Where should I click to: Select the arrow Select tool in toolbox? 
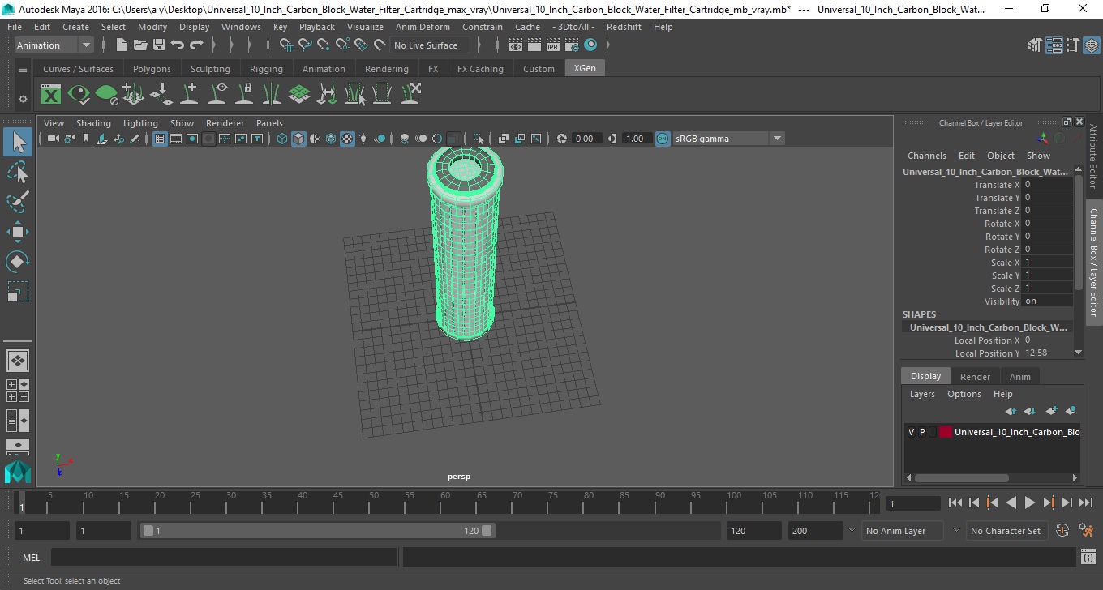coord(18,142)
